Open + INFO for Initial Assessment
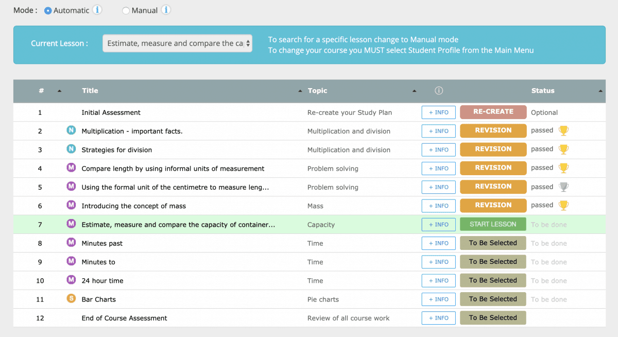 click(439, 112)
